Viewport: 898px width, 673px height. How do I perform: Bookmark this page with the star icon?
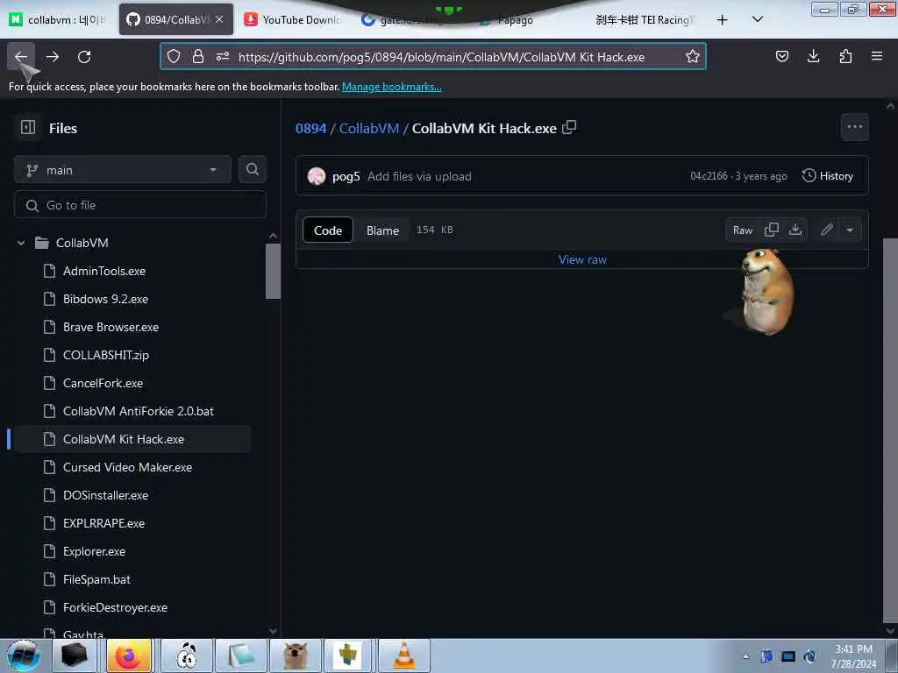pyautogui.click(x=693, y=57)
